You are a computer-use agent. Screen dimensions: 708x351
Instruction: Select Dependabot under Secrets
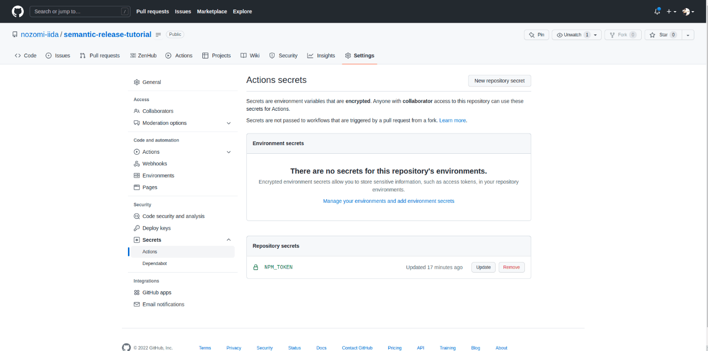click(x=183, y=264)
